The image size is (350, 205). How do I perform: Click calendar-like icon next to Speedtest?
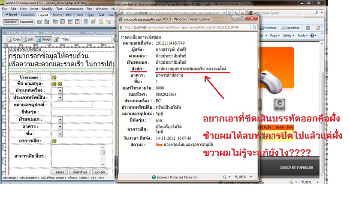click(308, 28)
